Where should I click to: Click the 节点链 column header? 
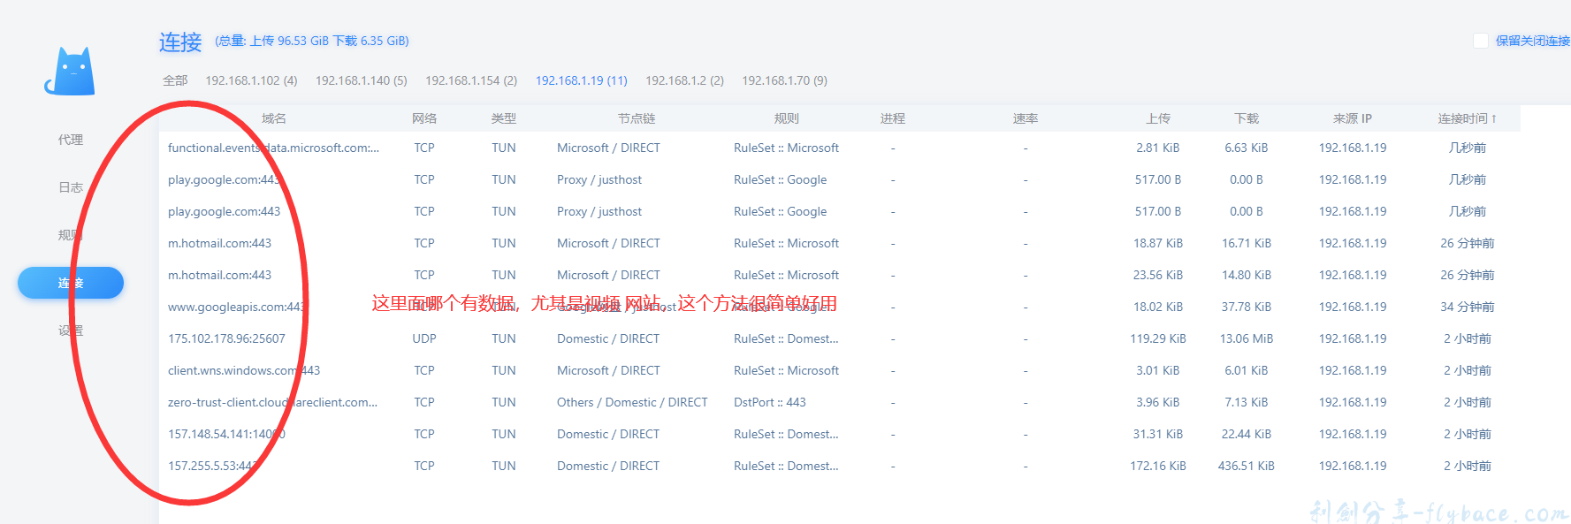(636, 118)
